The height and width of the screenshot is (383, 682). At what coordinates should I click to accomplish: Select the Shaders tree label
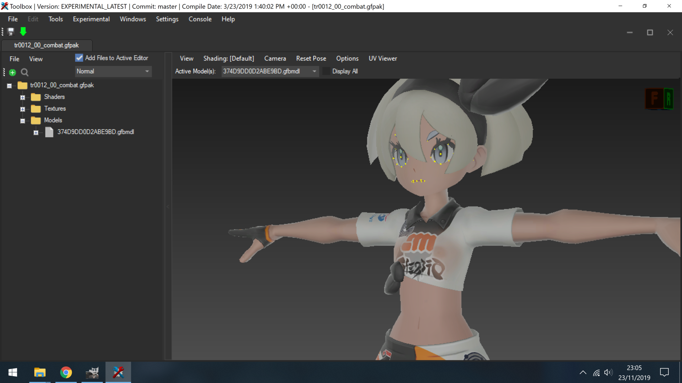tap(54, 97)
